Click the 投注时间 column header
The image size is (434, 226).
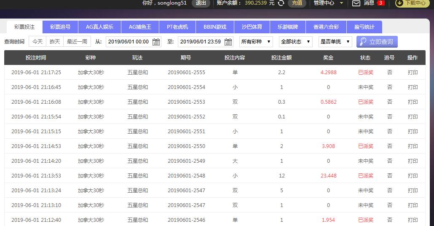click(x=36, y=58)
